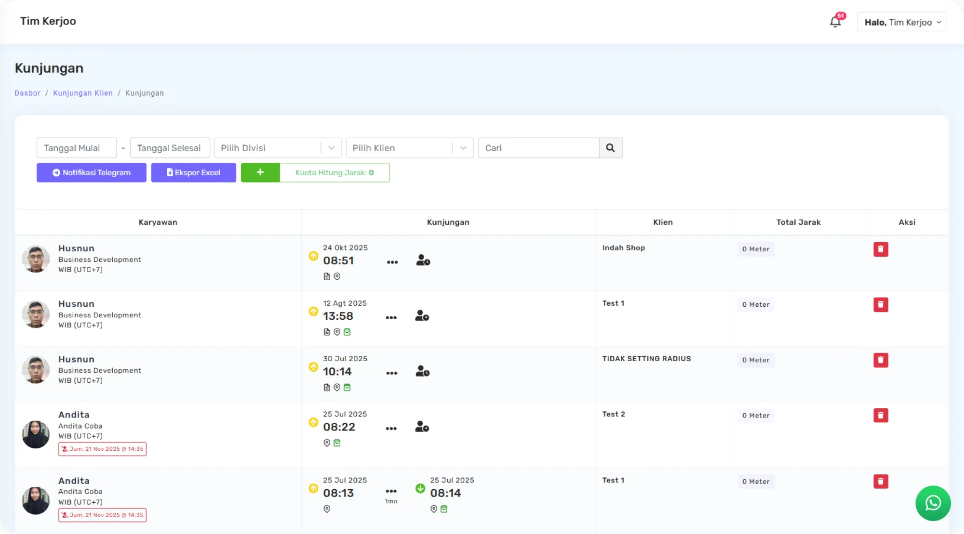Open the three-dots menu beside 08:51
Image resolution: width=964 pixels, height=534 pixels.
(x=392, y=262)
